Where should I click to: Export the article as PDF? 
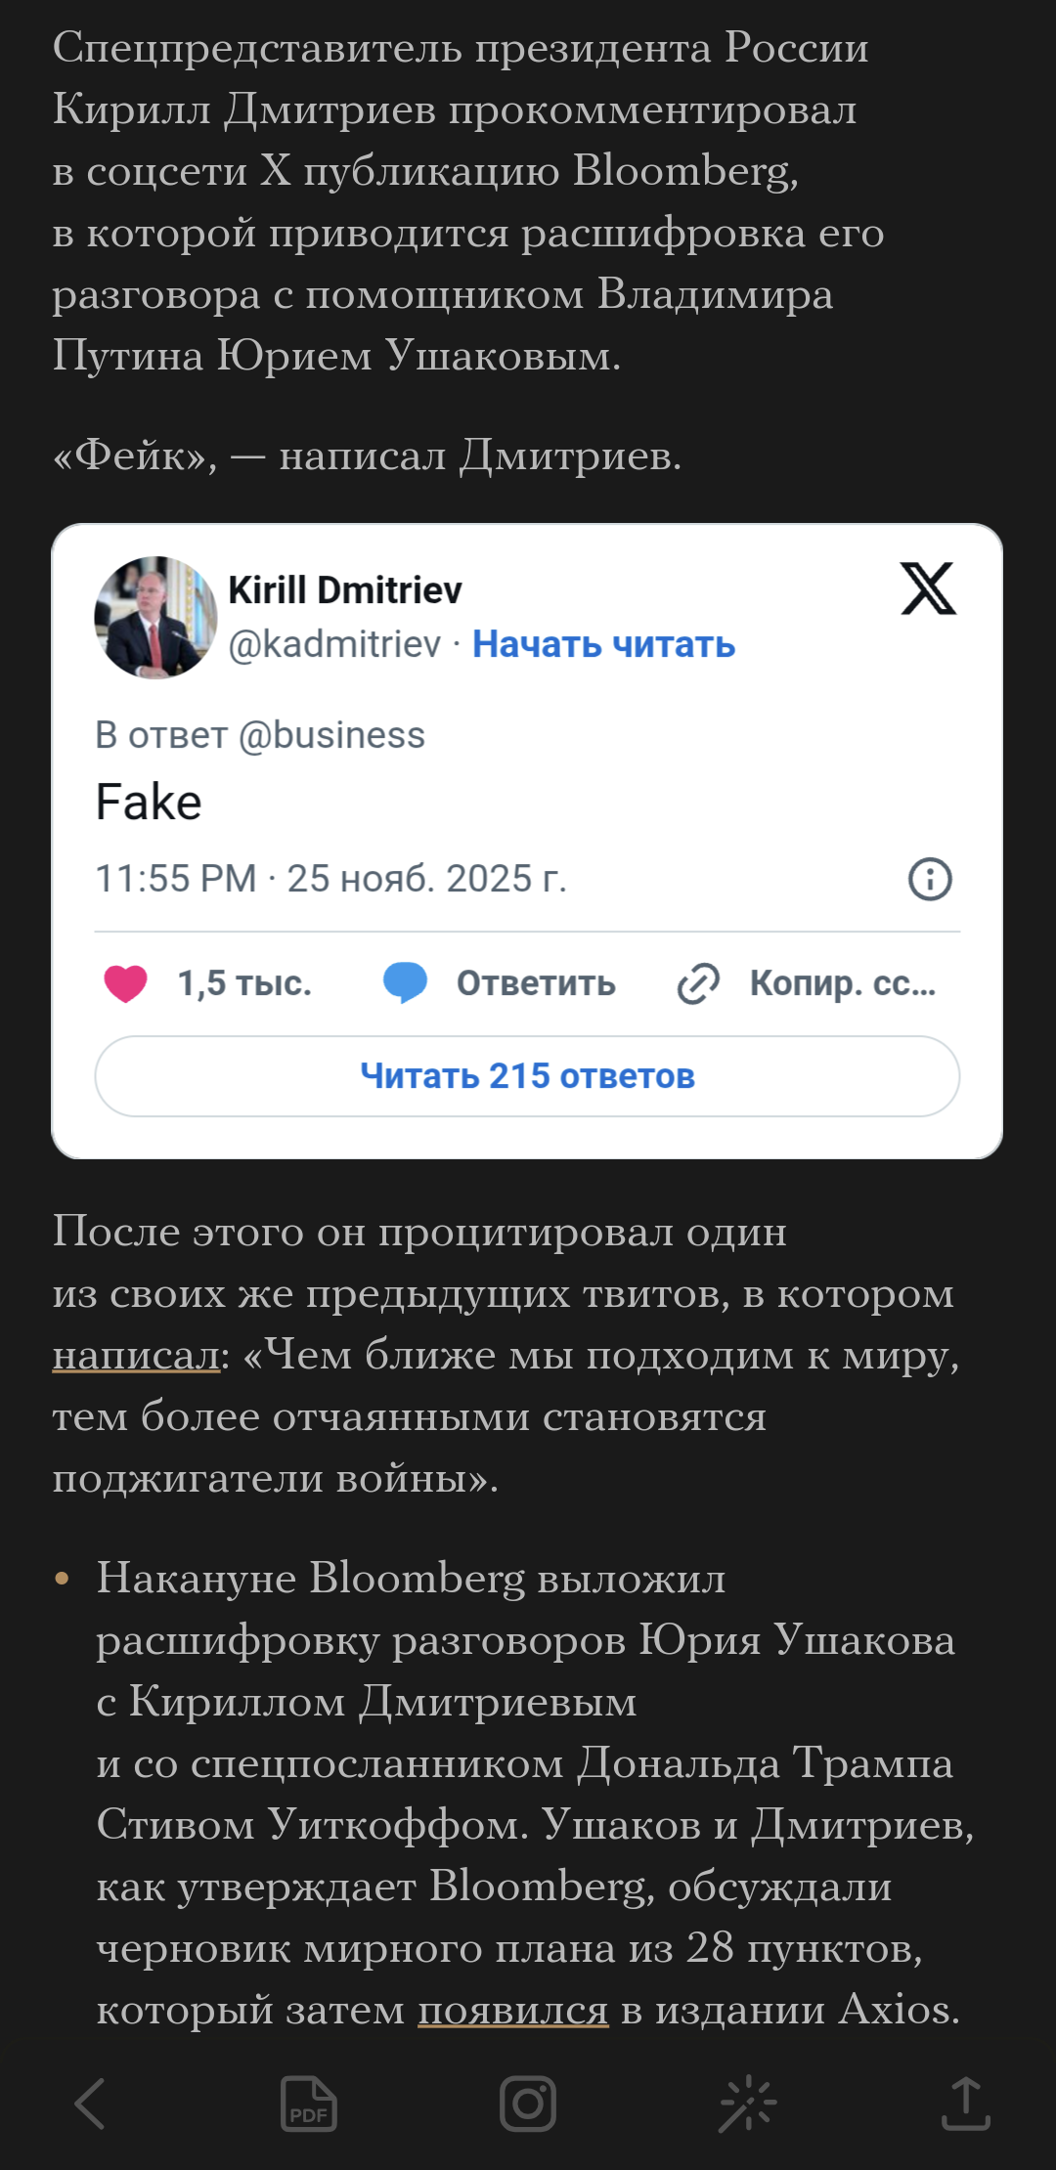(x=308, y=2103)
